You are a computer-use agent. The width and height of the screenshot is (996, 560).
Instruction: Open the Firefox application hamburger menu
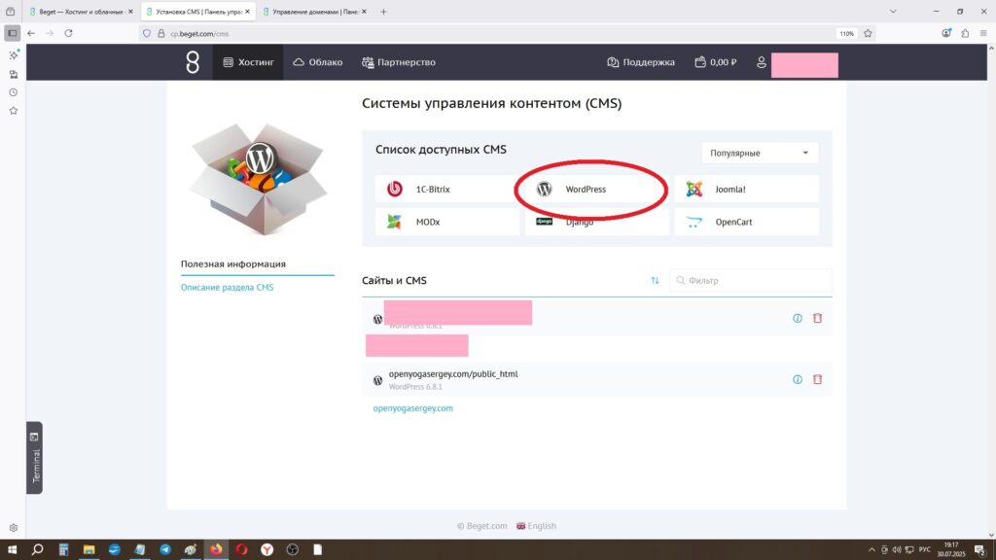[x=983, y=34]
